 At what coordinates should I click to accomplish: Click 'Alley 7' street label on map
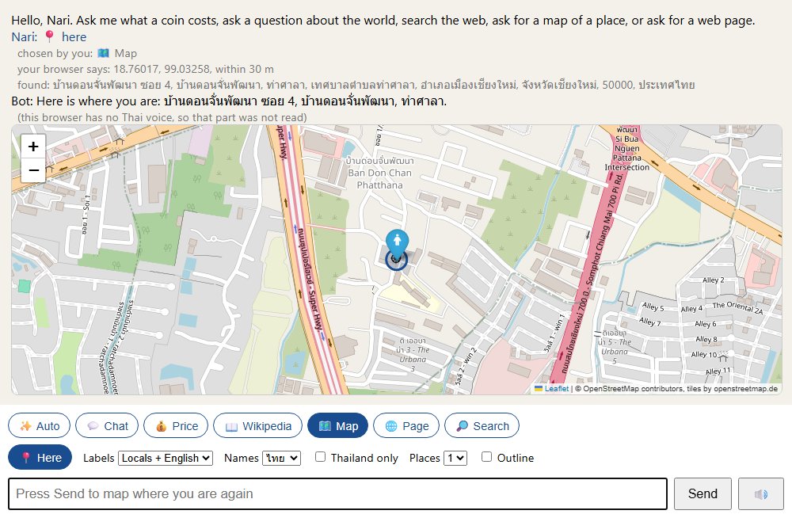tap(649, 321)
